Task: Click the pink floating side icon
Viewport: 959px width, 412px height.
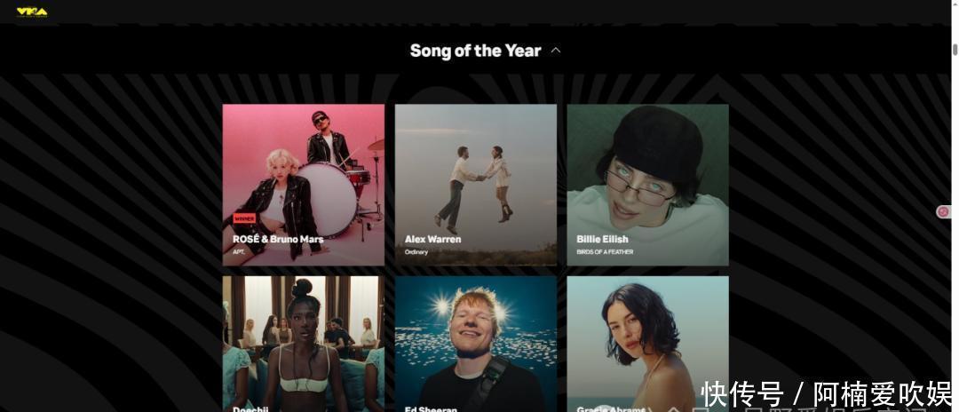Action: coord(943,212)
